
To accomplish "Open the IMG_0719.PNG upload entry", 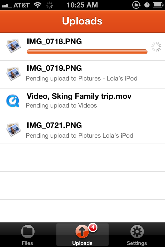I will (x=82, y=74).
